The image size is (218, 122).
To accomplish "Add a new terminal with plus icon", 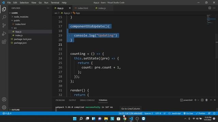I will [x=195, y=100].
